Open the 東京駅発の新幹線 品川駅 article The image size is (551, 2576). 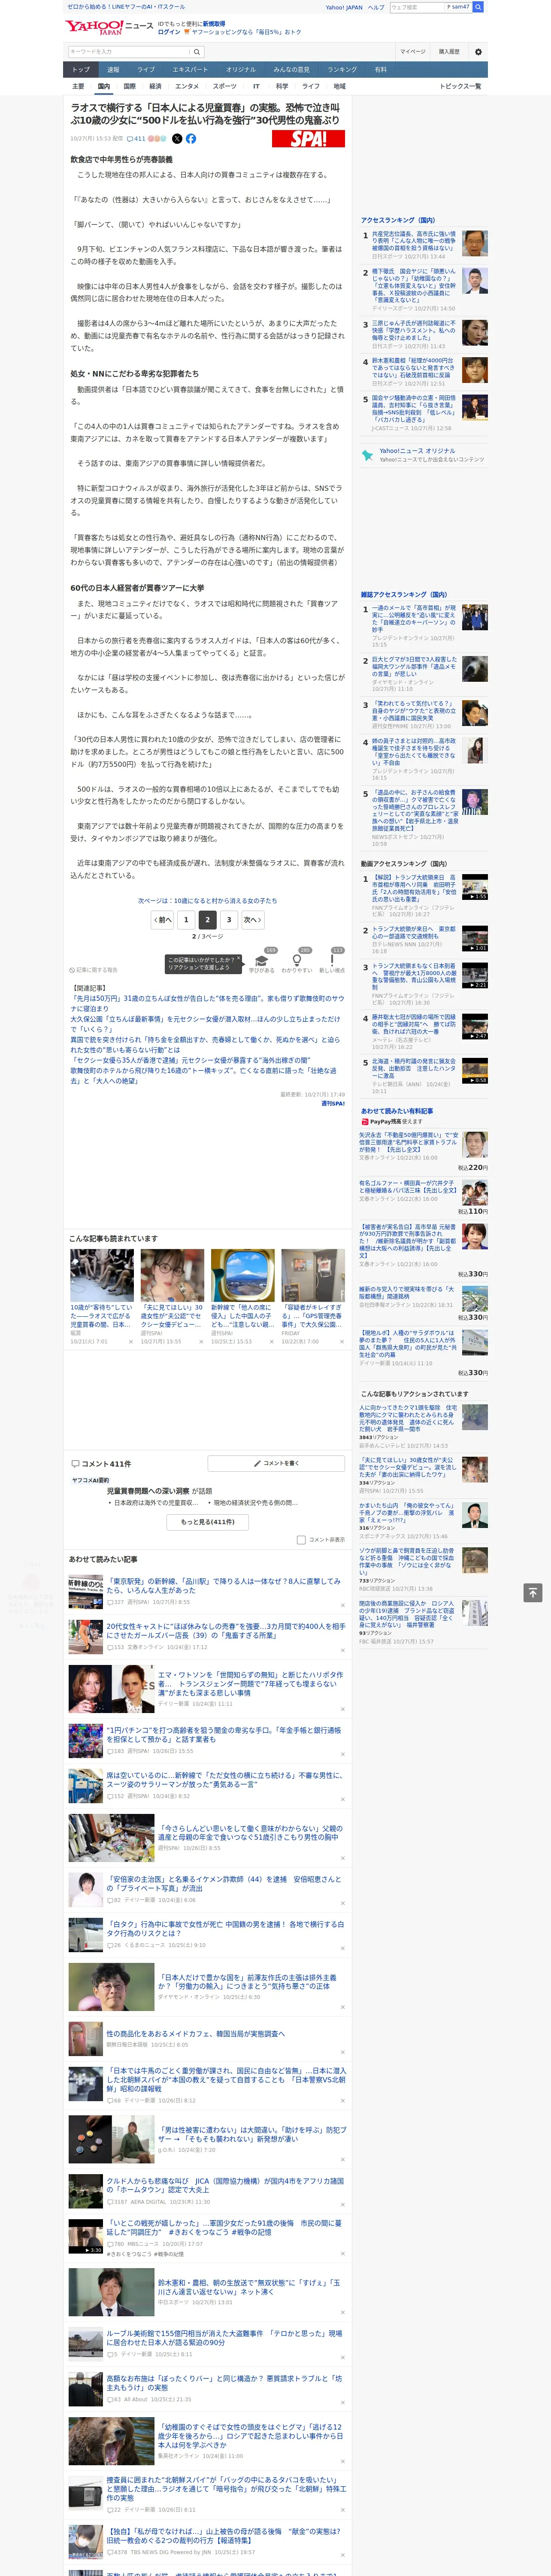click(224, 1585)
